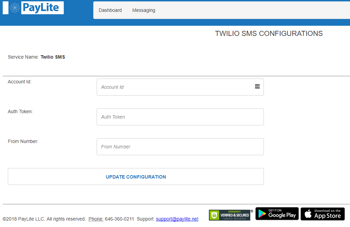The image size is (350, 227).
Task: Click the password manager icon in Account Id field
Action: (257, 86)
